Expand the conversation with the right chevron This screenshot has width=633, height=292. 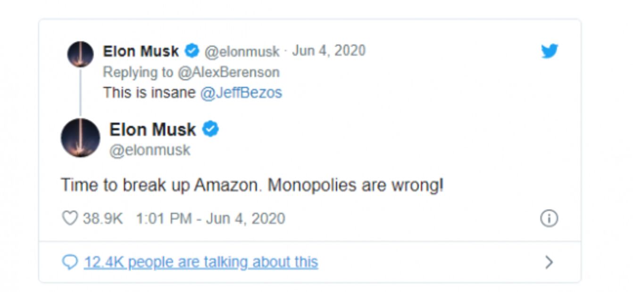550,262
